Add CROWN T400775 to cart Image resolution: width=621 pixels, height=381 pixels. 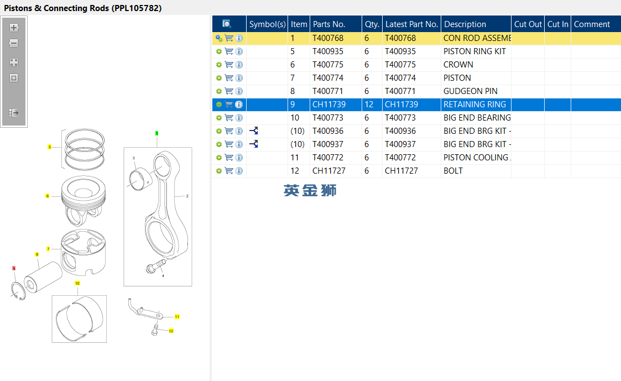[229, 65]
